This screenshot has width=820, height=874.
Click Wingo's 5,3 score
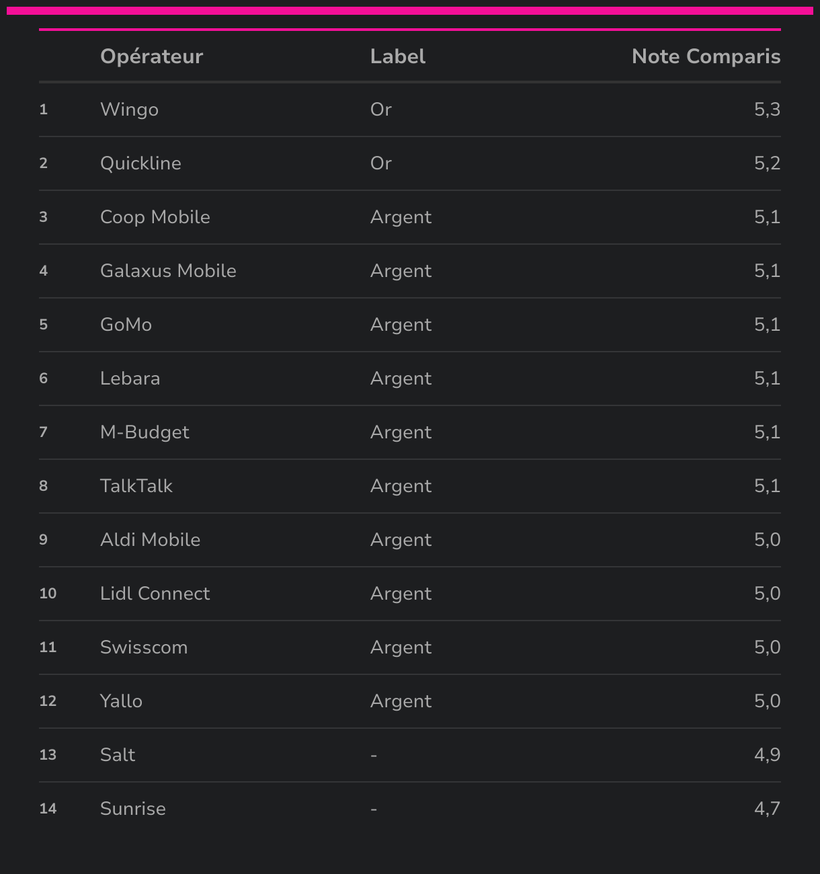click(x=767, y=110)
